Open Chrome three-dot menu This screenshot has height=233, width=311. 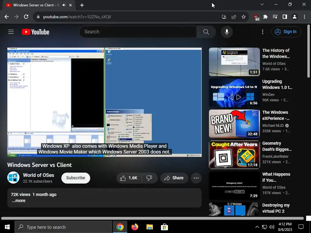(304, 17)
